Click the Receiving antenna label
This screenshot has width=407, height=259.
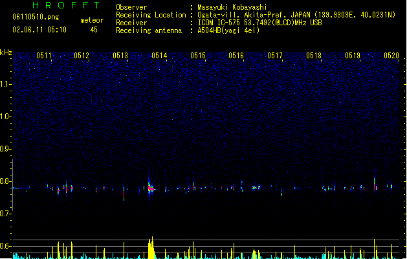point(149,30)
